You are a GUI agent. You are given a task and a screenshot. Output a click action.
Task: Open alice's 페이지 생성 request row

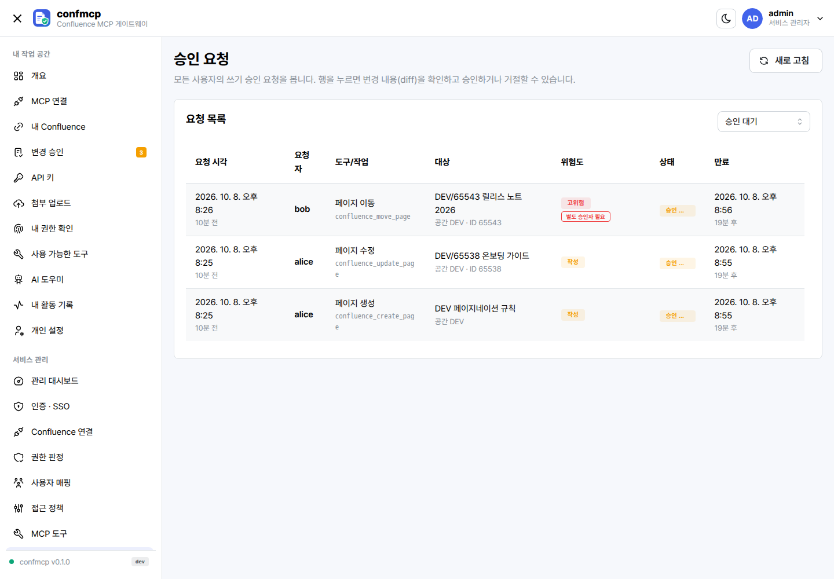(x=495, y=315)
